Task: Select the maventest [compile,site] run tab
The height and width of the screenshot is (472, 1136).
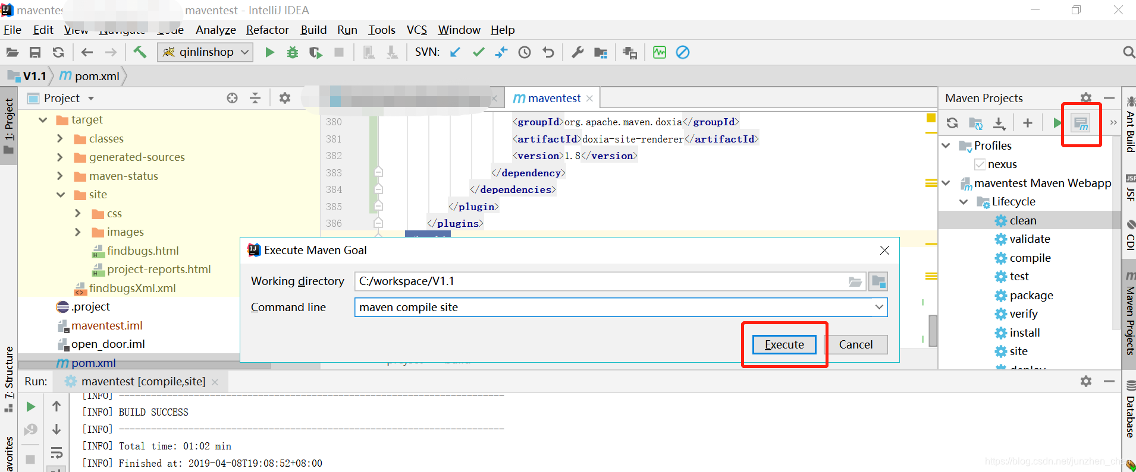Action: pos(143,381)
